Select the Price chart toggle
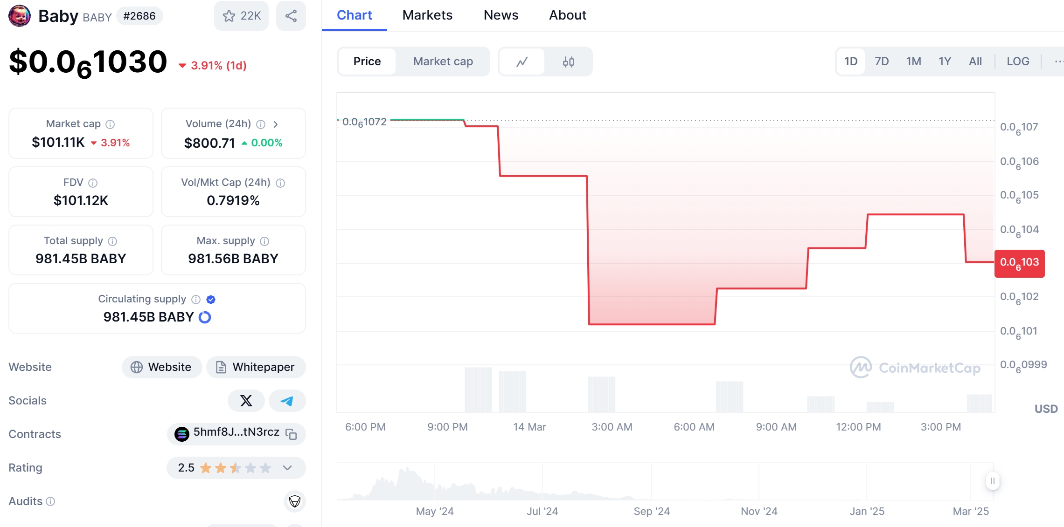Screen dimensions: 1064x527 pyautogui.click(x=367, y=62)
